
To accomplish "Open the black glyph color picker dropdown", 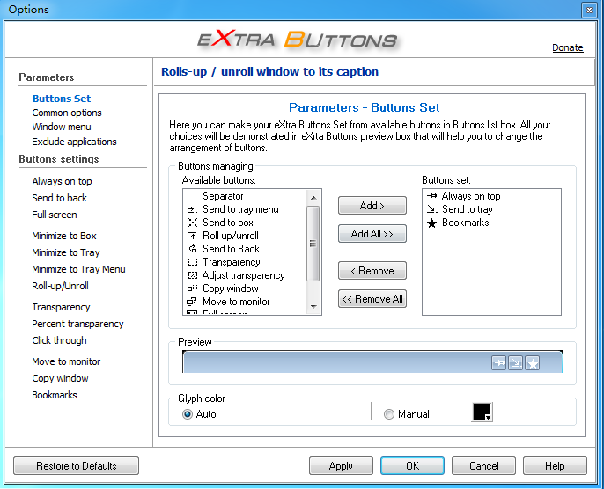I will tap(482, 412).
